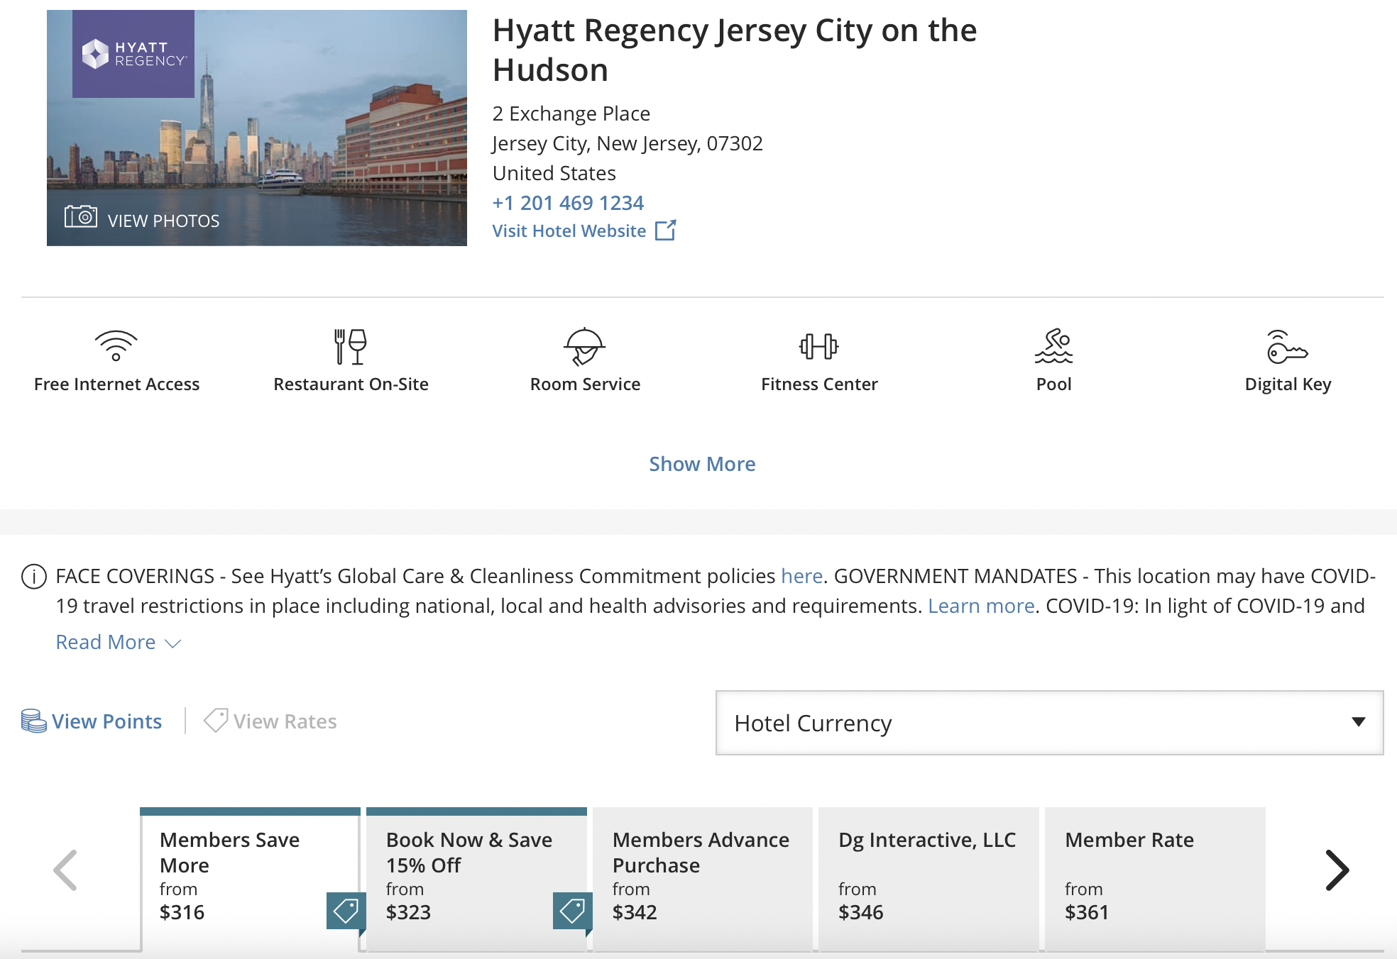The height and width of the screenshot is (959, 1397).
Task: Click the Fitness Center dumbbell icon
Action: pos(819,346)
